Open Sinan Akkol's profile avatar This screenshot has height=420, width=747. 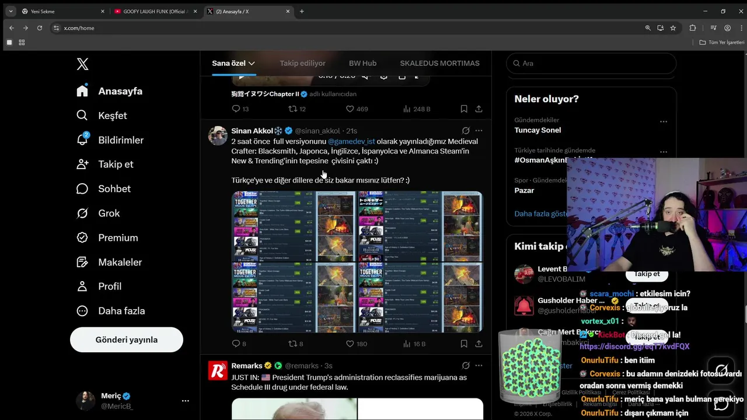coord(218,135)
